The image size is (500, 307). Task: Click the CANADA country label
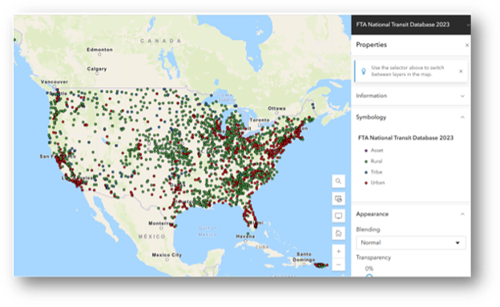point(161,41)
